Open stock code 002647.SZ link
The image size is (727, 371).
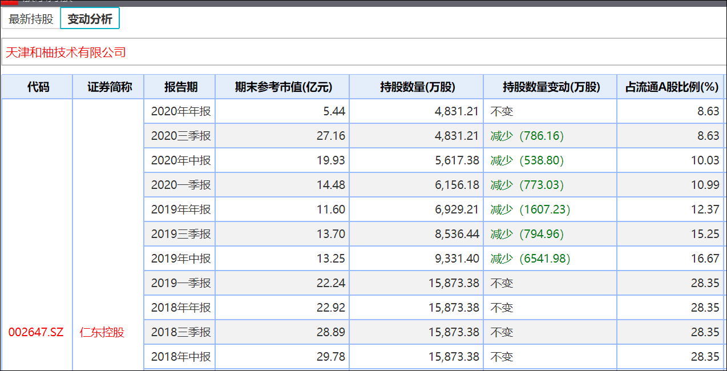[x=37, y=332]
